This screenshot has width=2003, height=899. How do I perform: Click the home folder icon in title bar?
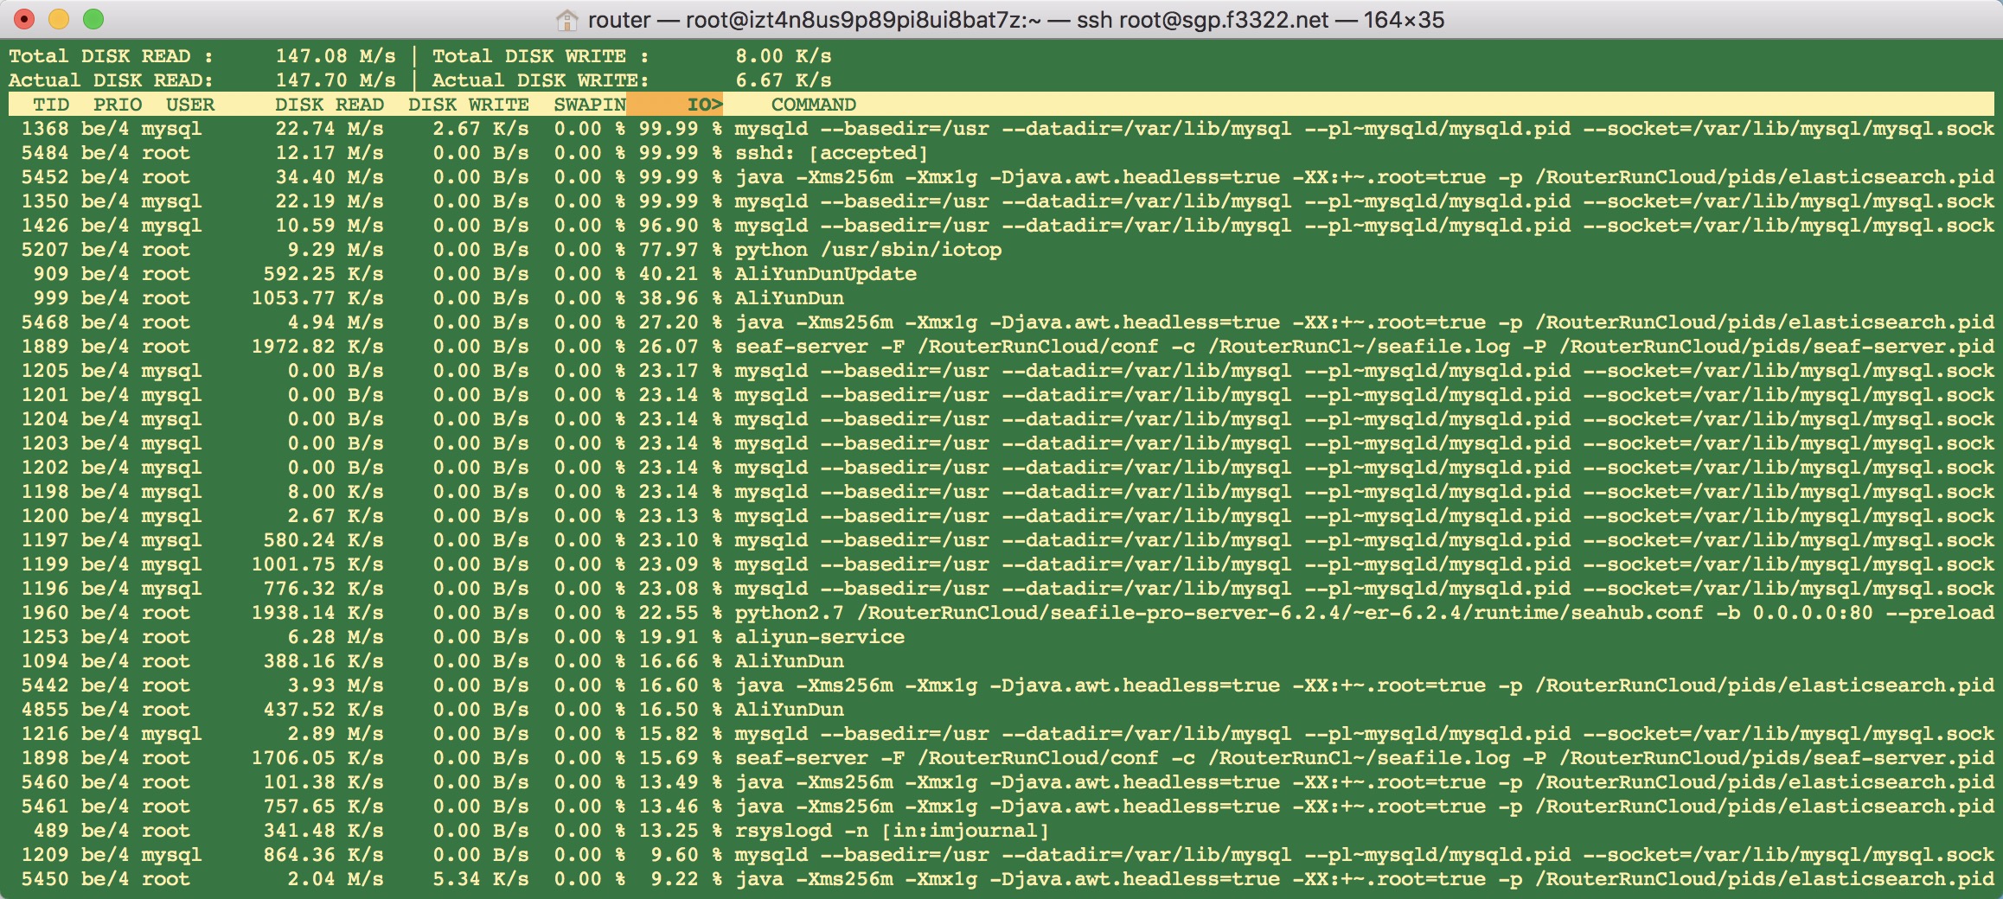(x=566, y=20)
